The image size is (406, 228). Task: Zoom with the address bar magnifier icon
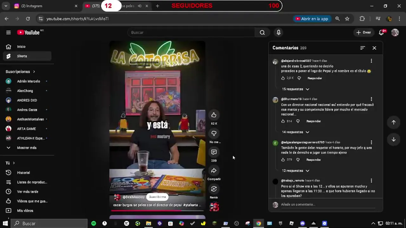(337, 19)
